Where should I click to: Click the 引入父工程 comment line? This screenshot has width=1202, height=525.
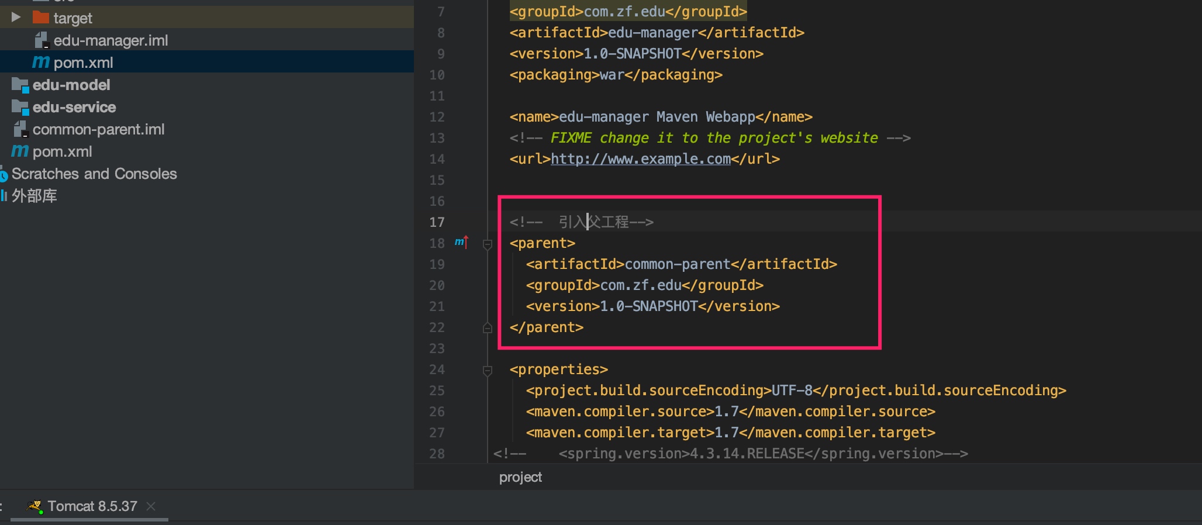582,222
